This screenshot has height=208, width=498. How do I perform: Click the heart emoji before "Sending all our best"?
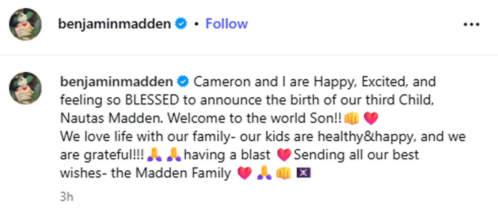pos(284,155)
